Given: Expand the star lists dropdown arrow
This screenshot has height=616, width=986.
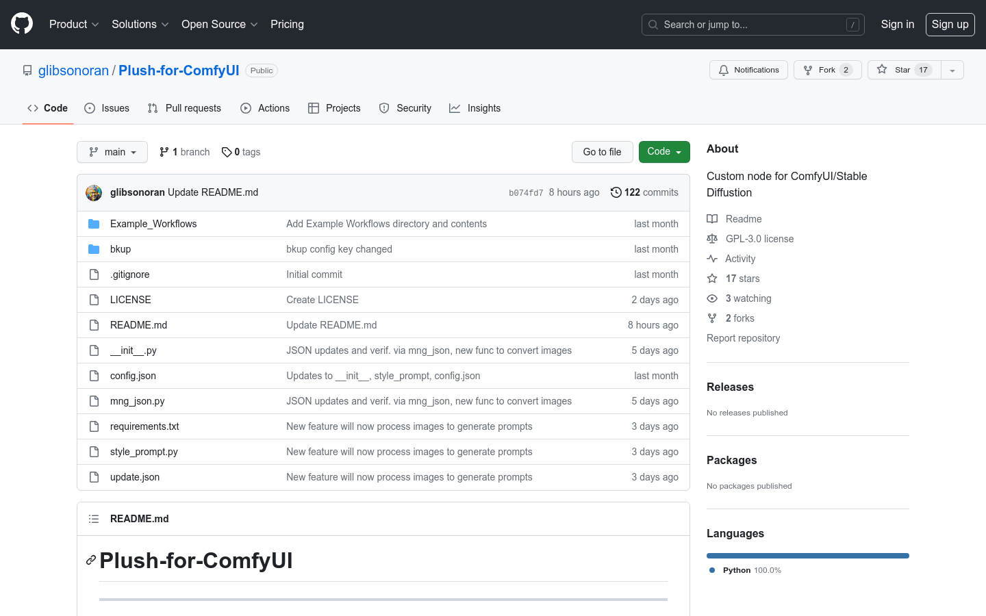Looking at the screenshot, I should click(952, 70).
